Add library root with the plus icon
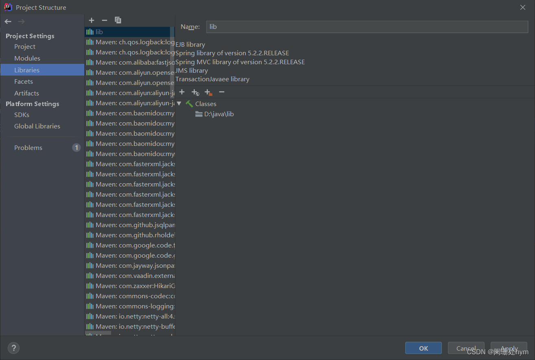 tap(182, 92)
